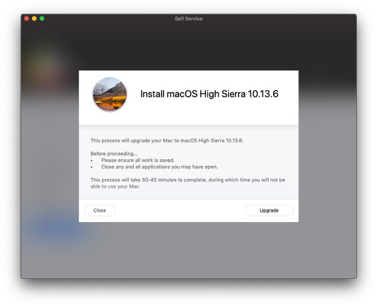
Task: Close the Self Service window with red button
Action: pos(27,18)
